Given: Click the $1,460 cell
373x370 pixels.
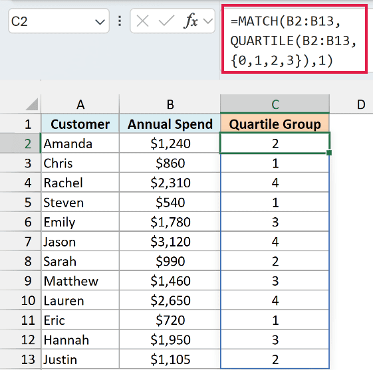Looking at the screenshot, I should 170,280.
